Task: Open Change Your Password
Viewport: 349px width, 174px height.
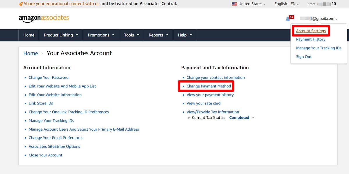Action: point(49,77)
